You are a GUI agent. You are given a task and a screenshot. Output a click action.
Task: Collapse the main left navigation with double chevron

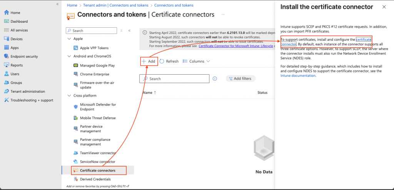pos(58,4)
